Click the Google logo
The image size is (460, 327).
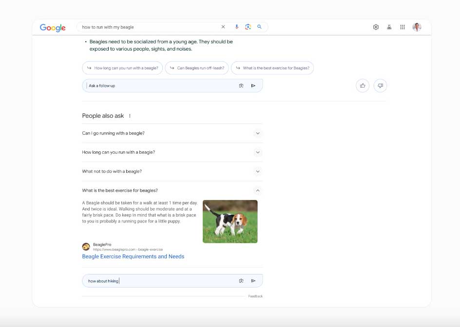[x=53, y=28]
